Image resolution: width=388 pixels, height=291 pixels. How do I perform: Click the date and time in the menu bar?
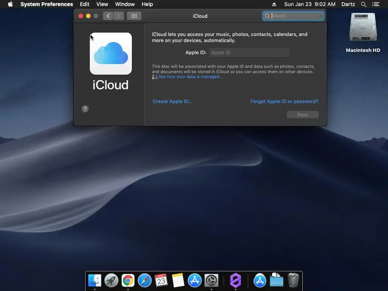pos(310,4)
